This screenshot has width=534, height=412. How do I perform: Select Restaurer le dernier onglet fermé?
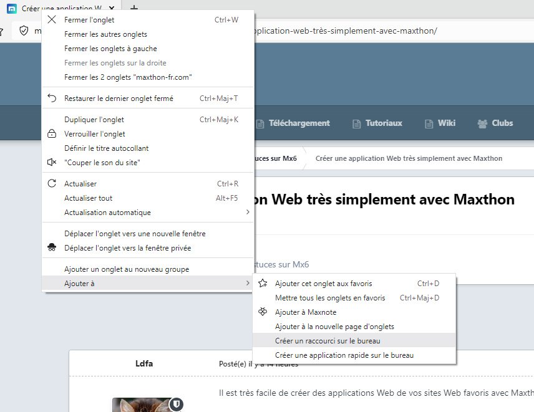pyautogui.click(x=148, y=98)
